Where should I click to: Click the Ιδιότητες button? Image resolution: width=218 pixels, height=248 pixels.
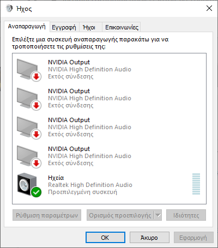pos(186,215)
